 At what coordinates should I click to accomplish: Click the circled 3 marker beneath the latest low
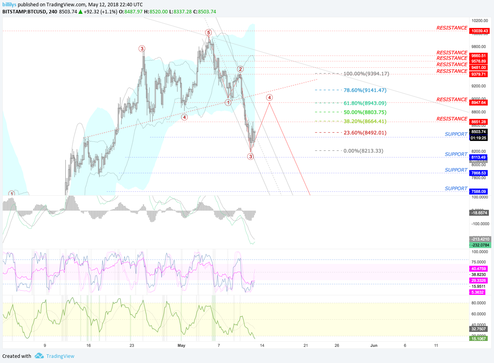click(251, 156)
